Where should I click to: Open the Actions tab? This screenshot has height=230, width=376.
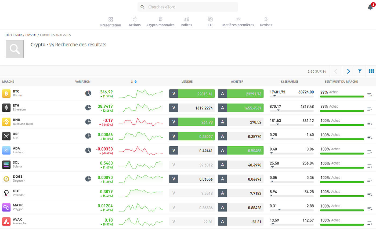[x=135, y=22]
